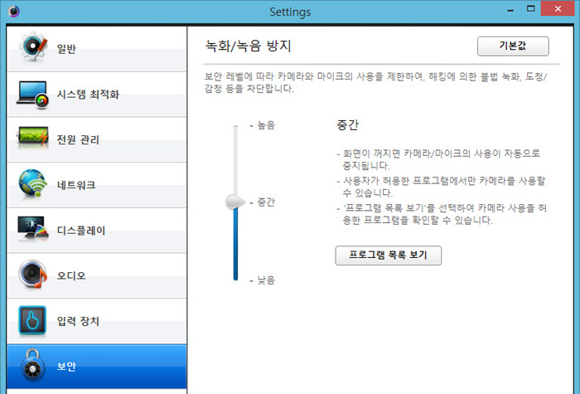Screen dimensions: 580x394
Task: Click the 녹화/녹음 방지 heading
Action: (x=249, y=46)
